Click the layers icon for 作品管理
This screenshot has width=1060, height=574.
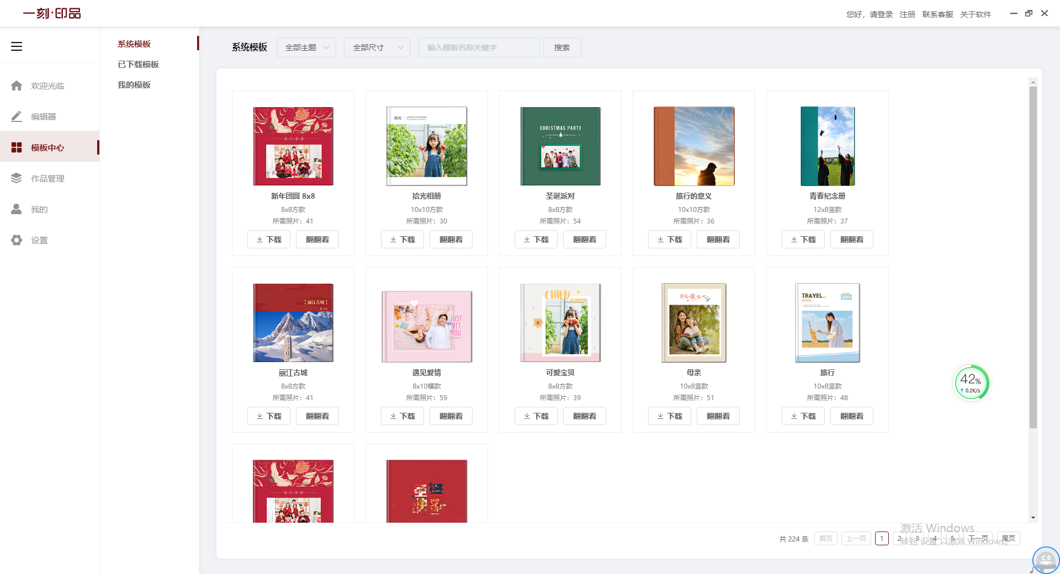point(17,178)
